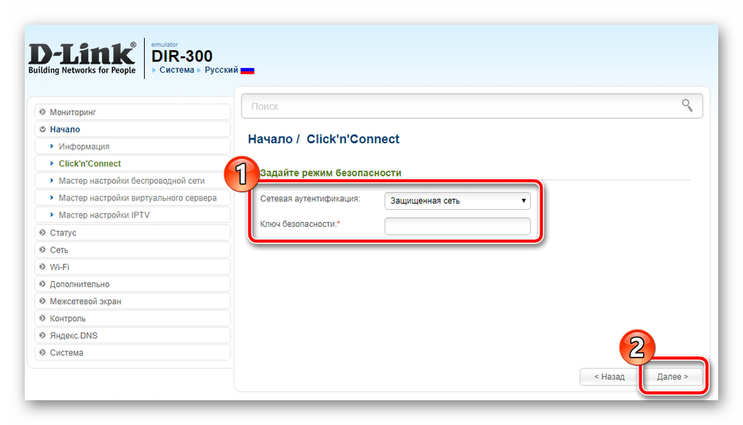The width and height of the screenshot is (743, 425).
Task: Open the Система header menu
Action: click(x=176, y=70)
